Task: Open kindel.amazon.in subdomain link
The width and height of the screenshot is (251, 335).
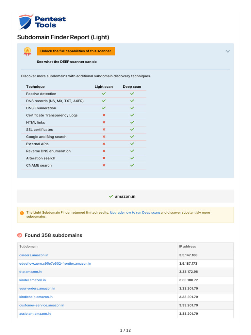Action: (x=32, y=280)
